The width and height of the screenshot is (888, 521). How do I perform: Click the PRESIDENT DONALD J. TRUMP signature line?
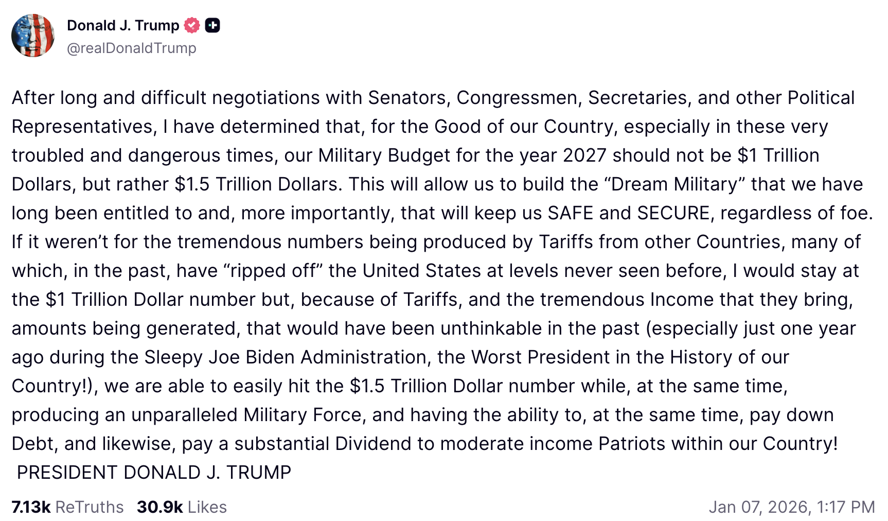154,473
